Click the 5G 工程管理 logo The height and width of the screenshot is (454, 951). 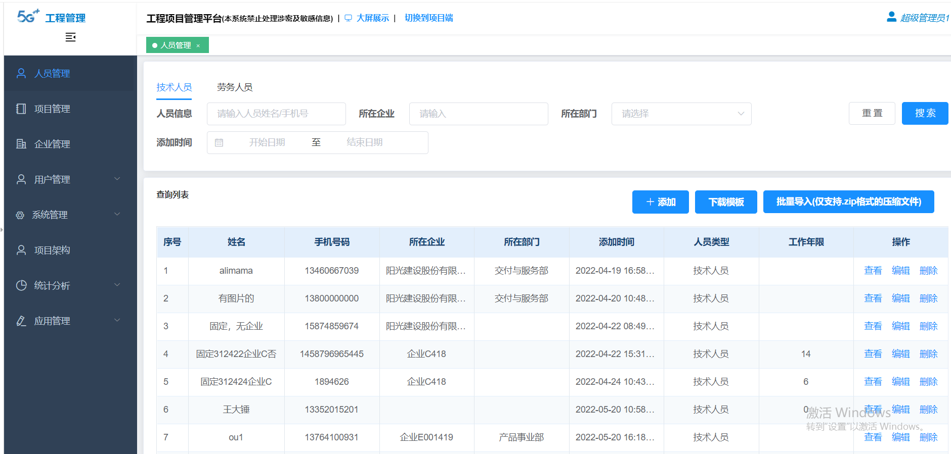(x=51, y=17)
